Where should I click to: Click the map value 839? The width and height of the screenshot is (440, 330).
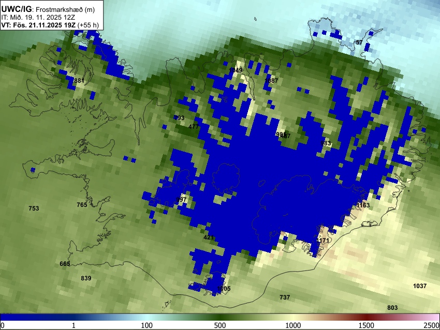(x=86, y=278)
